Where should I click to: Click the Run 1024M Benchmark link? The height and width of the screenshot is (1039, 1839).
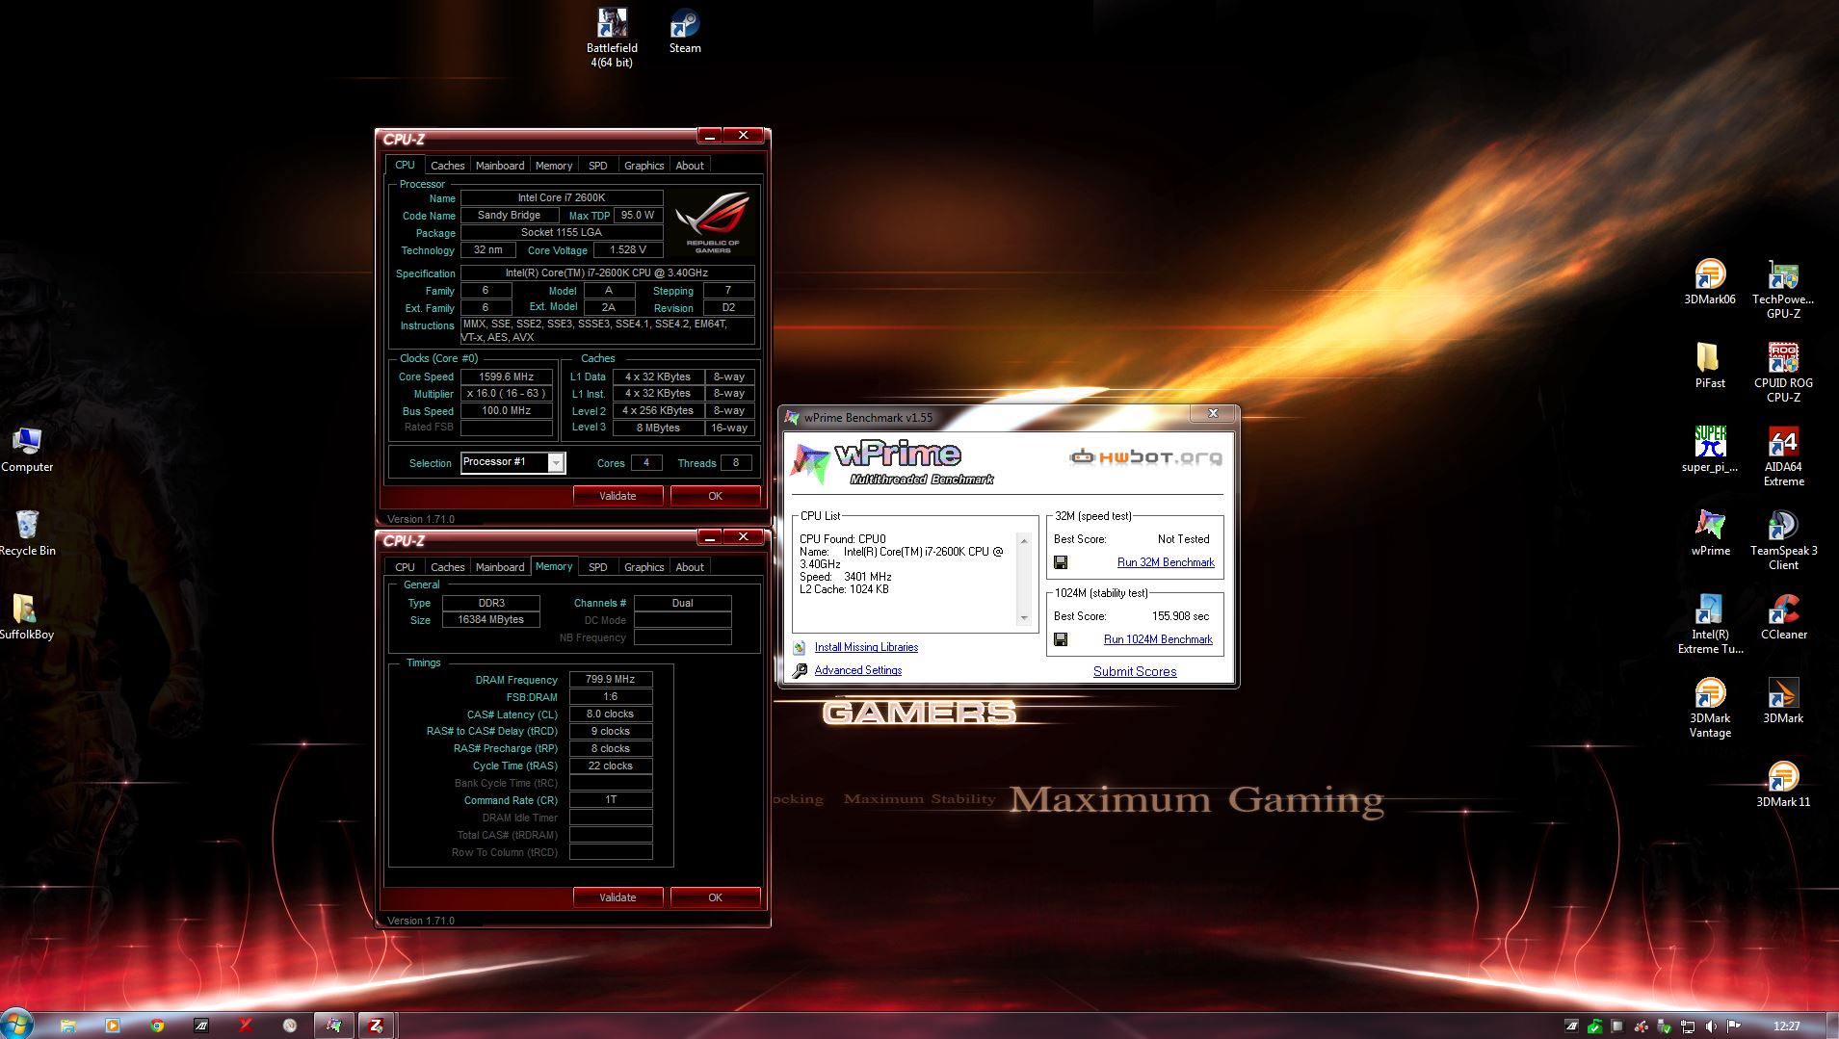click(1158, 639)
